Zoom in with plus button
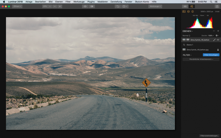Viewport: 221px width, 138px height. pos(60,6)
